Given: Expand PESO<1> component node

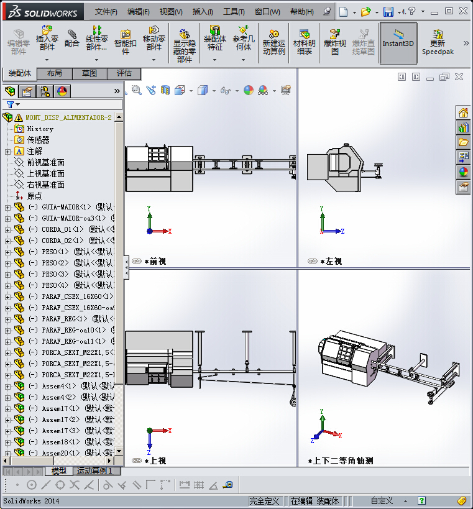Looking at the screenshot, I should 7,252.
